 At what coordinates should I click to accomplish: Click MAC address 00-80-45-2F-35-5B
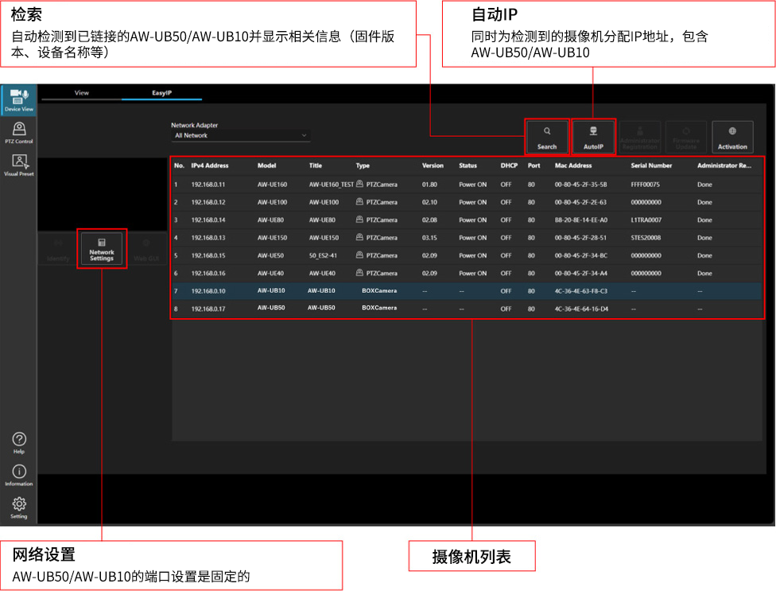point(580,184)
